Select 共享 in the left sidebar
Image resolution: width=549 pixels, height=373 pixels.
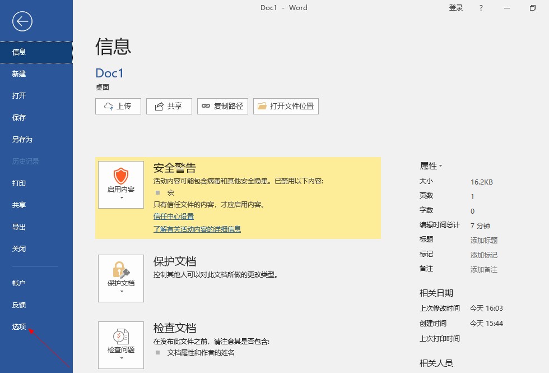click(x=36, y=205)
